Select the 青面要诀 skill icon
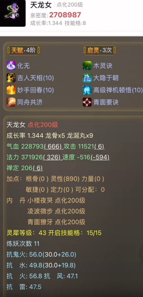The width and height of the screenshot is (143, 297). tap(87, 102)
